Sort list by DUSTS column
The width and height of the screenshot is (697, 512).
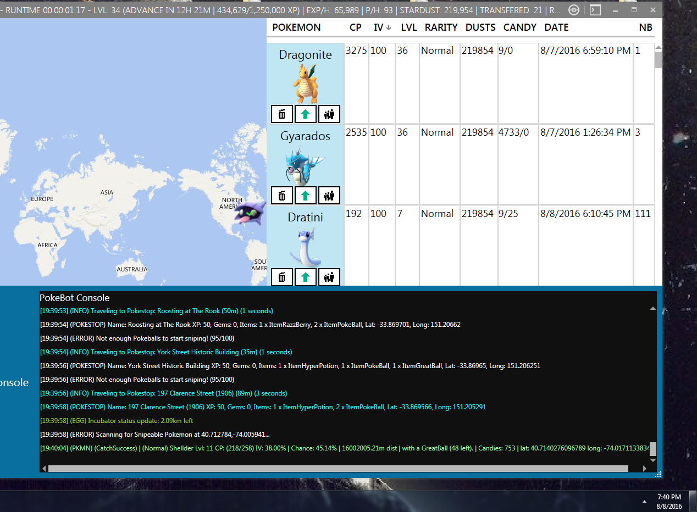pyautogui.click(x=480, y=27)
